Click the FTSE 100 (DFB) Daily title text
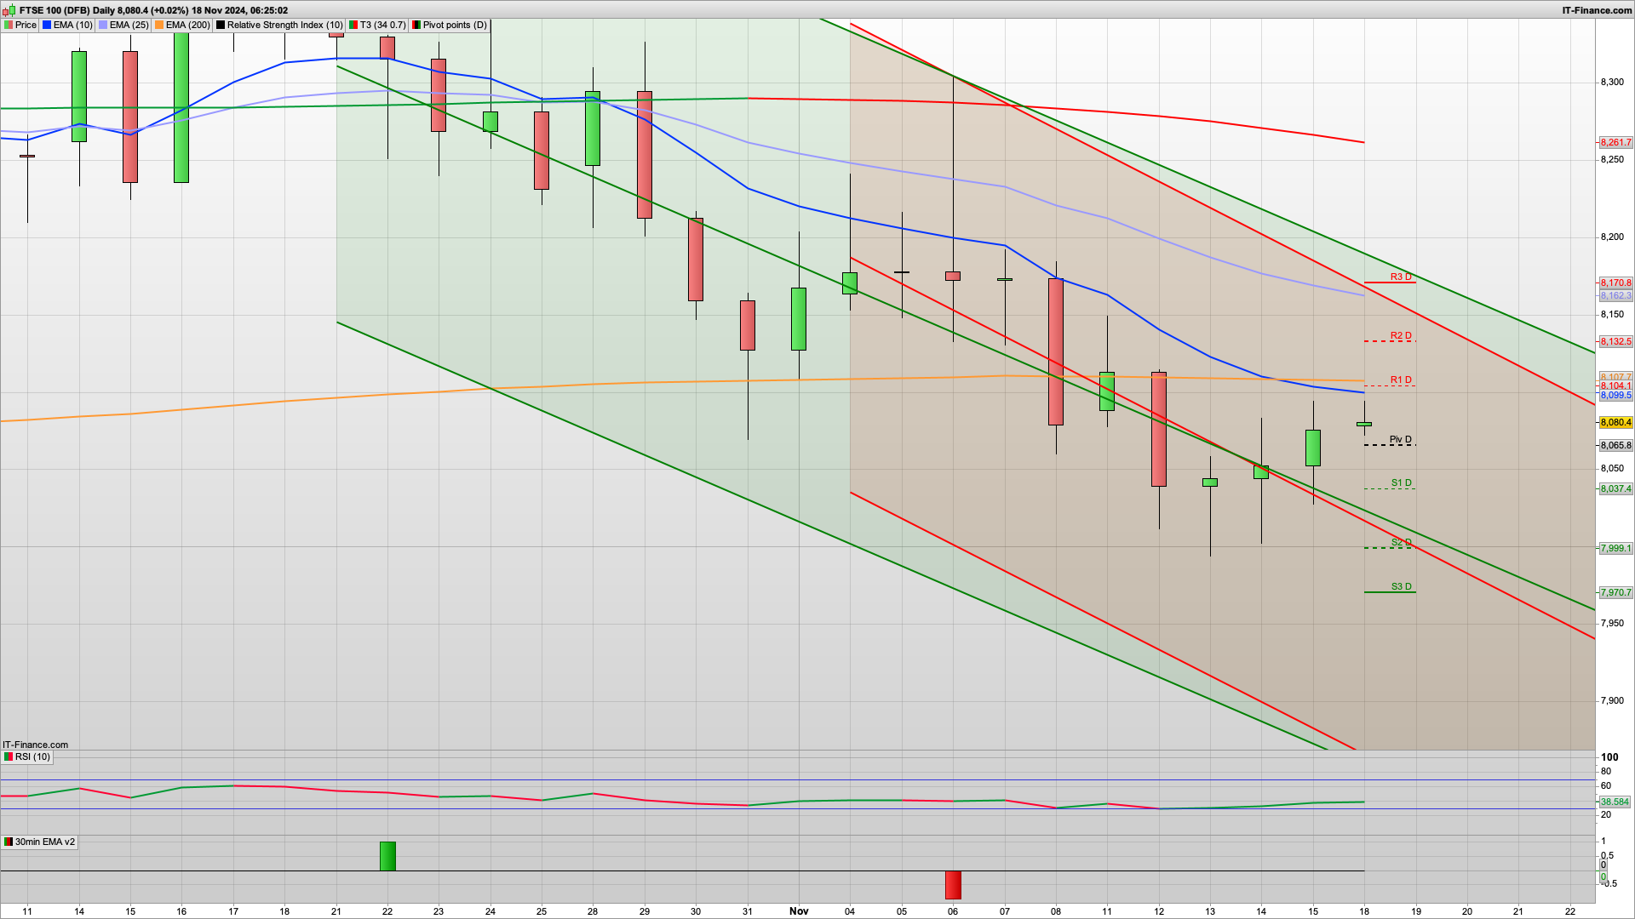 pos(67,10)
